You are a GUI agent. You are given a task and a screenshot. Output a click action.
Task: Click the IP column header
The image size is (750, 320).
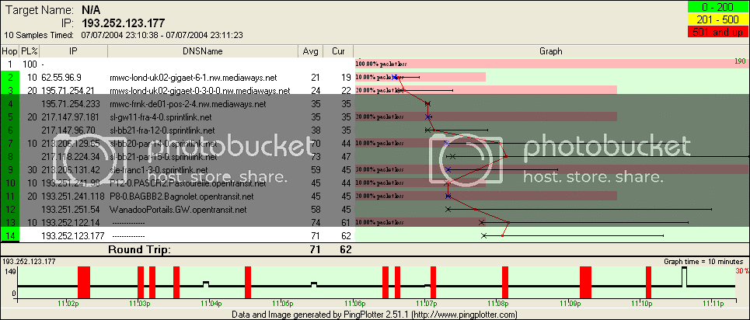click(x=73, y=51)
